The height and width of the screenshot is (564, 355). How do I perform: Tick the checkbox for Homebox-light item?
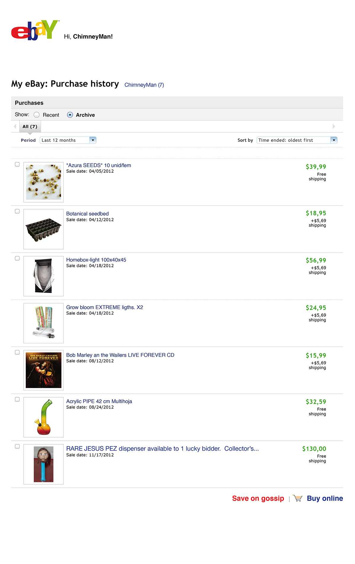(x=17, y=258)
